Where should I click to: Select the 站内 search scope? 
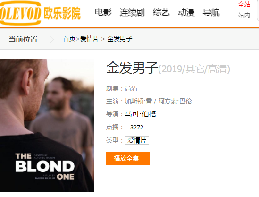tap(244, 16)
